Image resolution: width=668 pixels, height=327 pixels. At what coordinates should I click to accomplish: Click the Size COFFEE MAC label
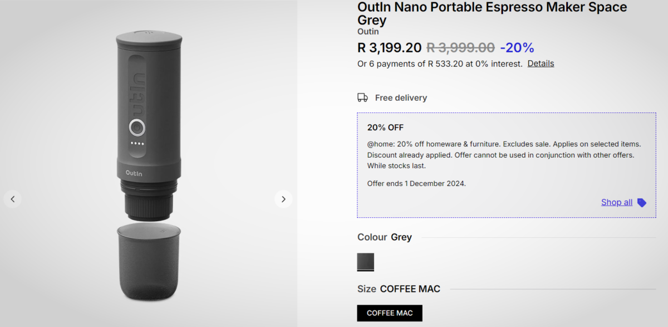(399, 289)
